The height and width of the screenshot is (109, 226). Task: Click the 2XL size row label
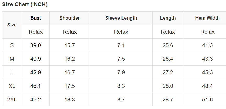(12, 100)
